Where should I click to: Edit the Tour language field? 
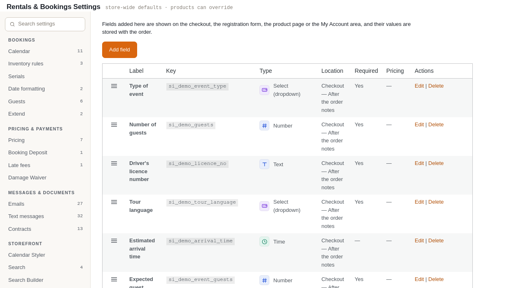click(x=419, y=202)
